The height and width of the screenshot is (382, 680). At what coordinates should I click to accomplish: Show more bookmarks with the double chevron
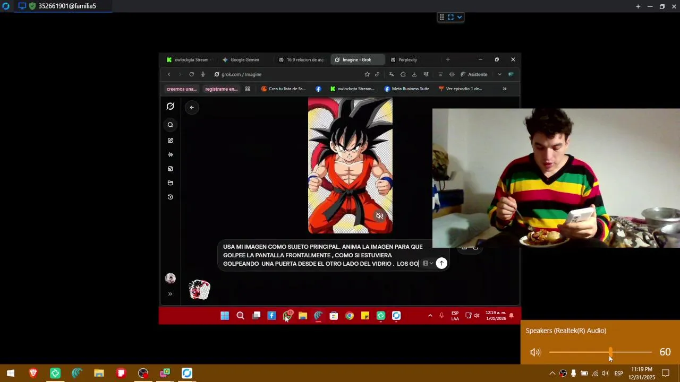tap(505, 89)
